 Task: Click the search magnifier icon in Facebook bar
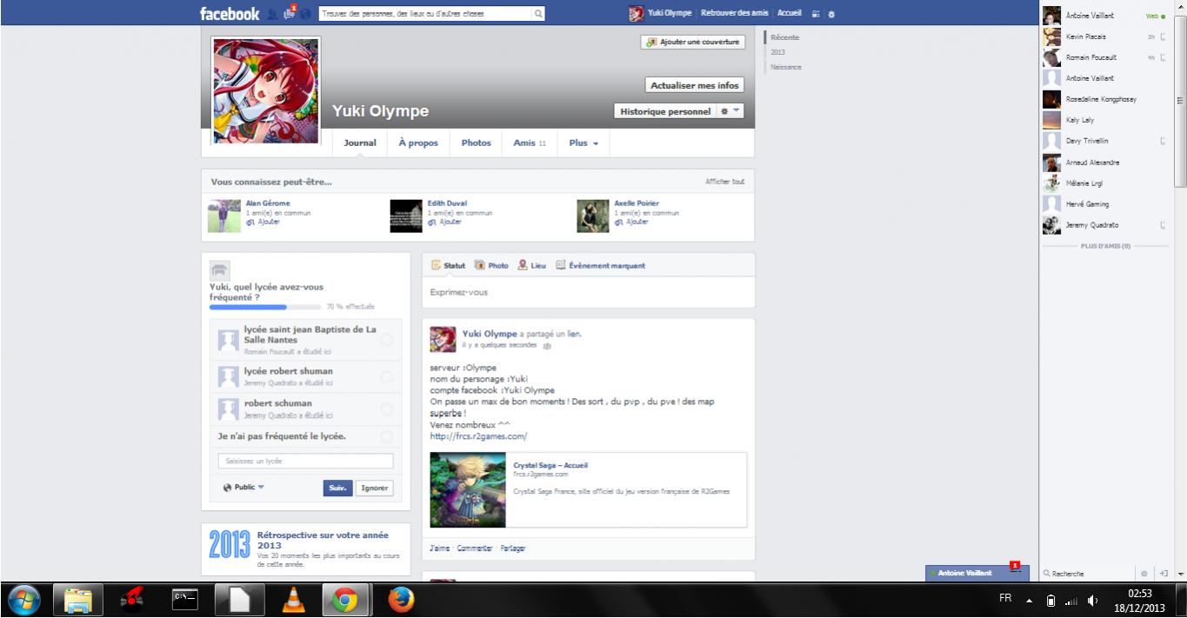[538, 14]
